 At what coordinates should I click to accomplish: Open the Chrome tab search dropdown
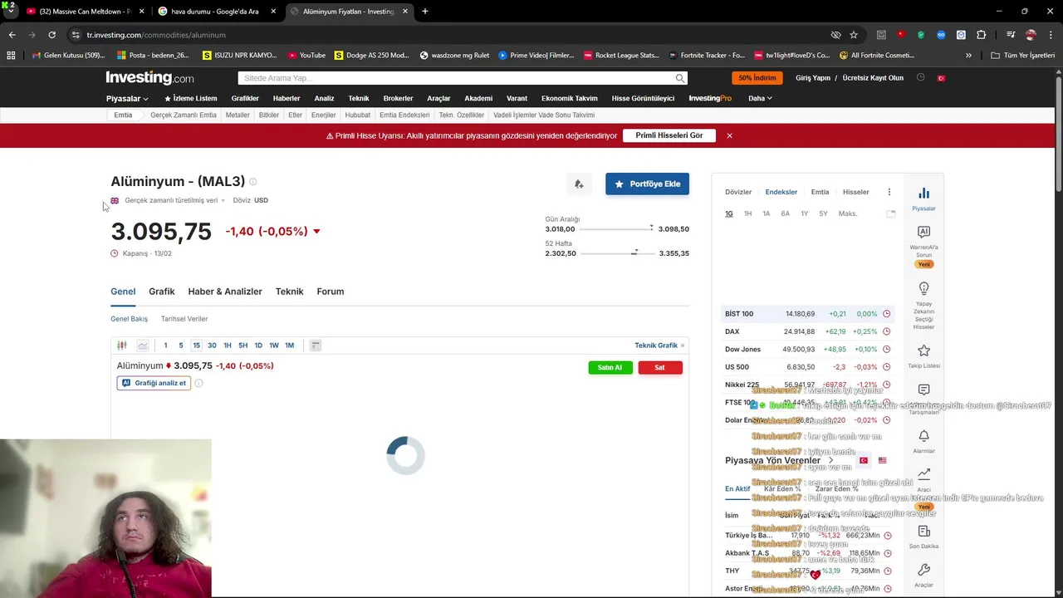(x=10, y=12)
